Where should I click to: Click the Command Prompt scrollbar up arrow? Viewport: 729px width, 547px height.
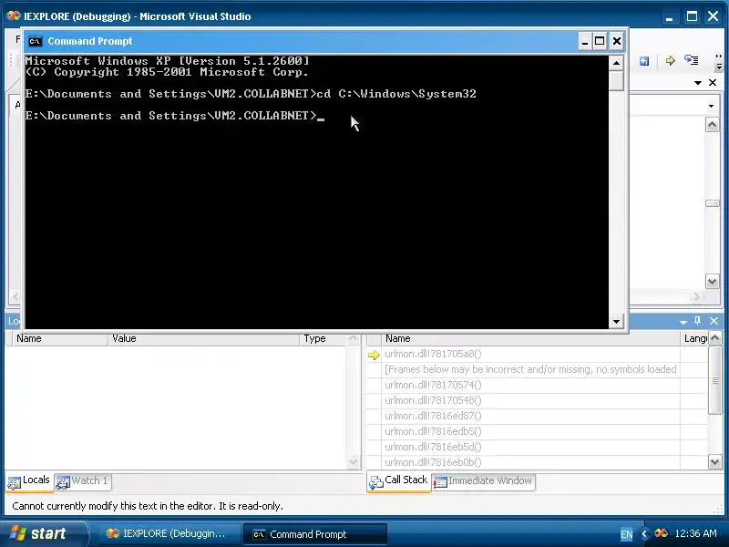pos(616,63)
